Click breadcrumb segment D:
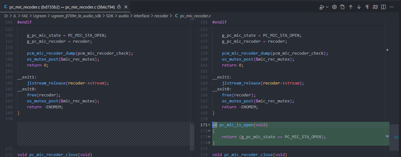This screenshot has height=157, width=401. (x=6, y=16)
